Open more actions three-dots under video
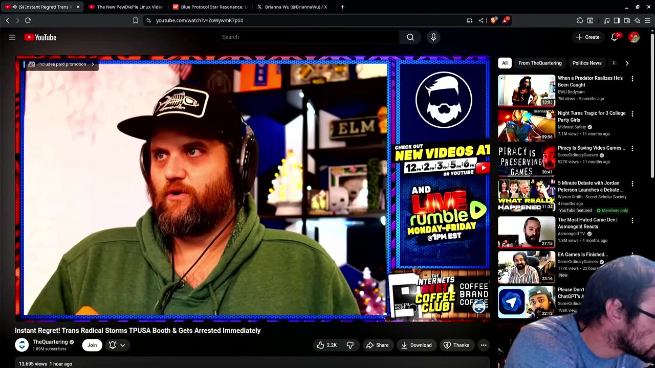This screenshot has width=655, height=368. pyautogui.click(x=484, y=345)
